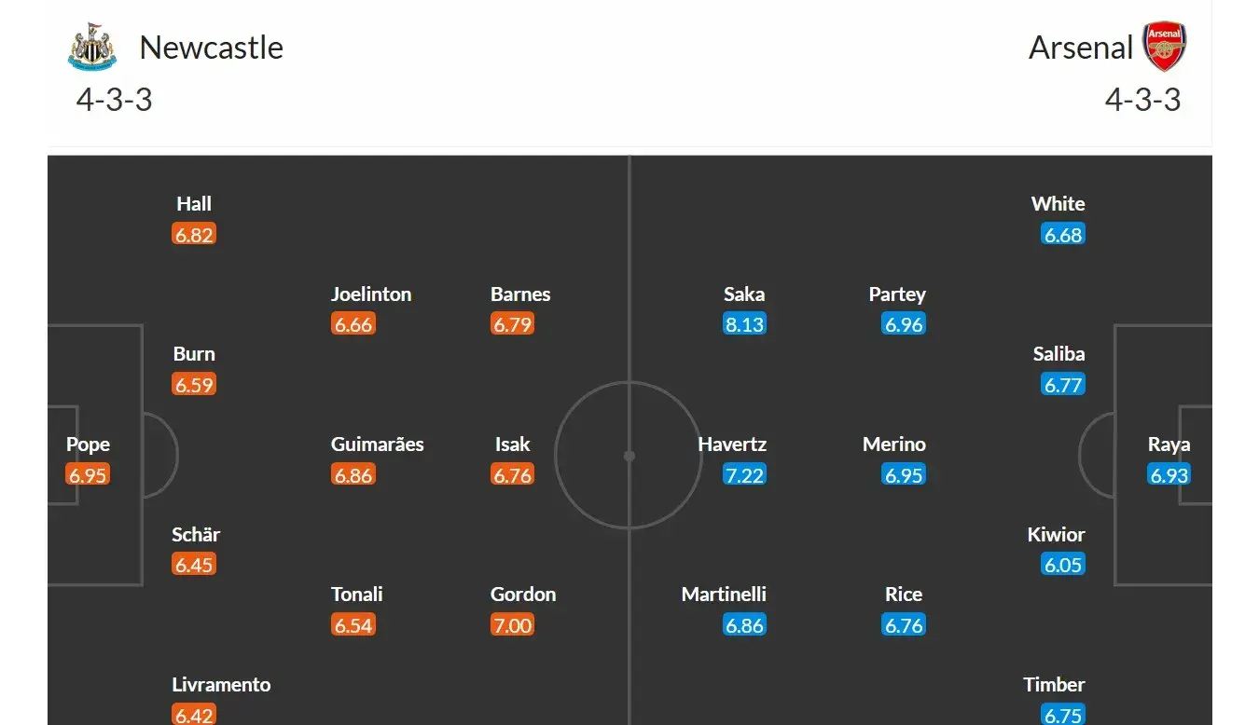The width and height of the screenshot is (1259, 725).
Task: Open the Newcastle team name link
Action: click(x=211, y=48)
